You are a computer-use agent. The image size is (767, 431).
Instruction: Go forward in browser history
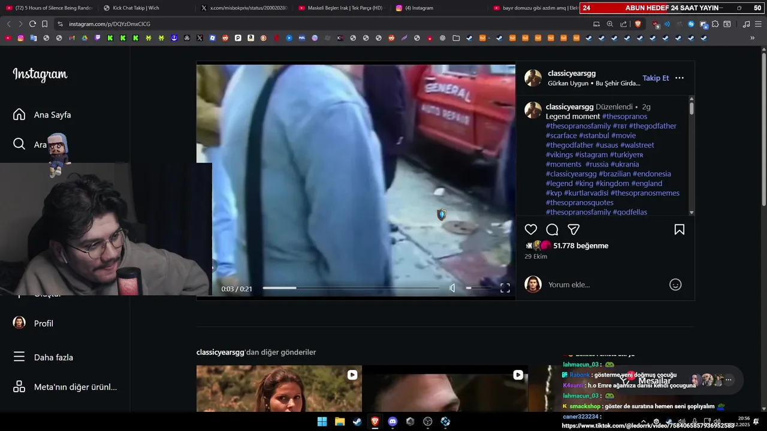(20, 24)
